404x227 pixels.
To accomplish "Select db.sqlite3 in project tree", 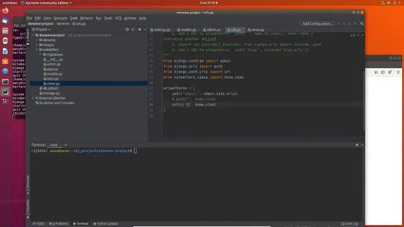I will [x=49, y=88].
